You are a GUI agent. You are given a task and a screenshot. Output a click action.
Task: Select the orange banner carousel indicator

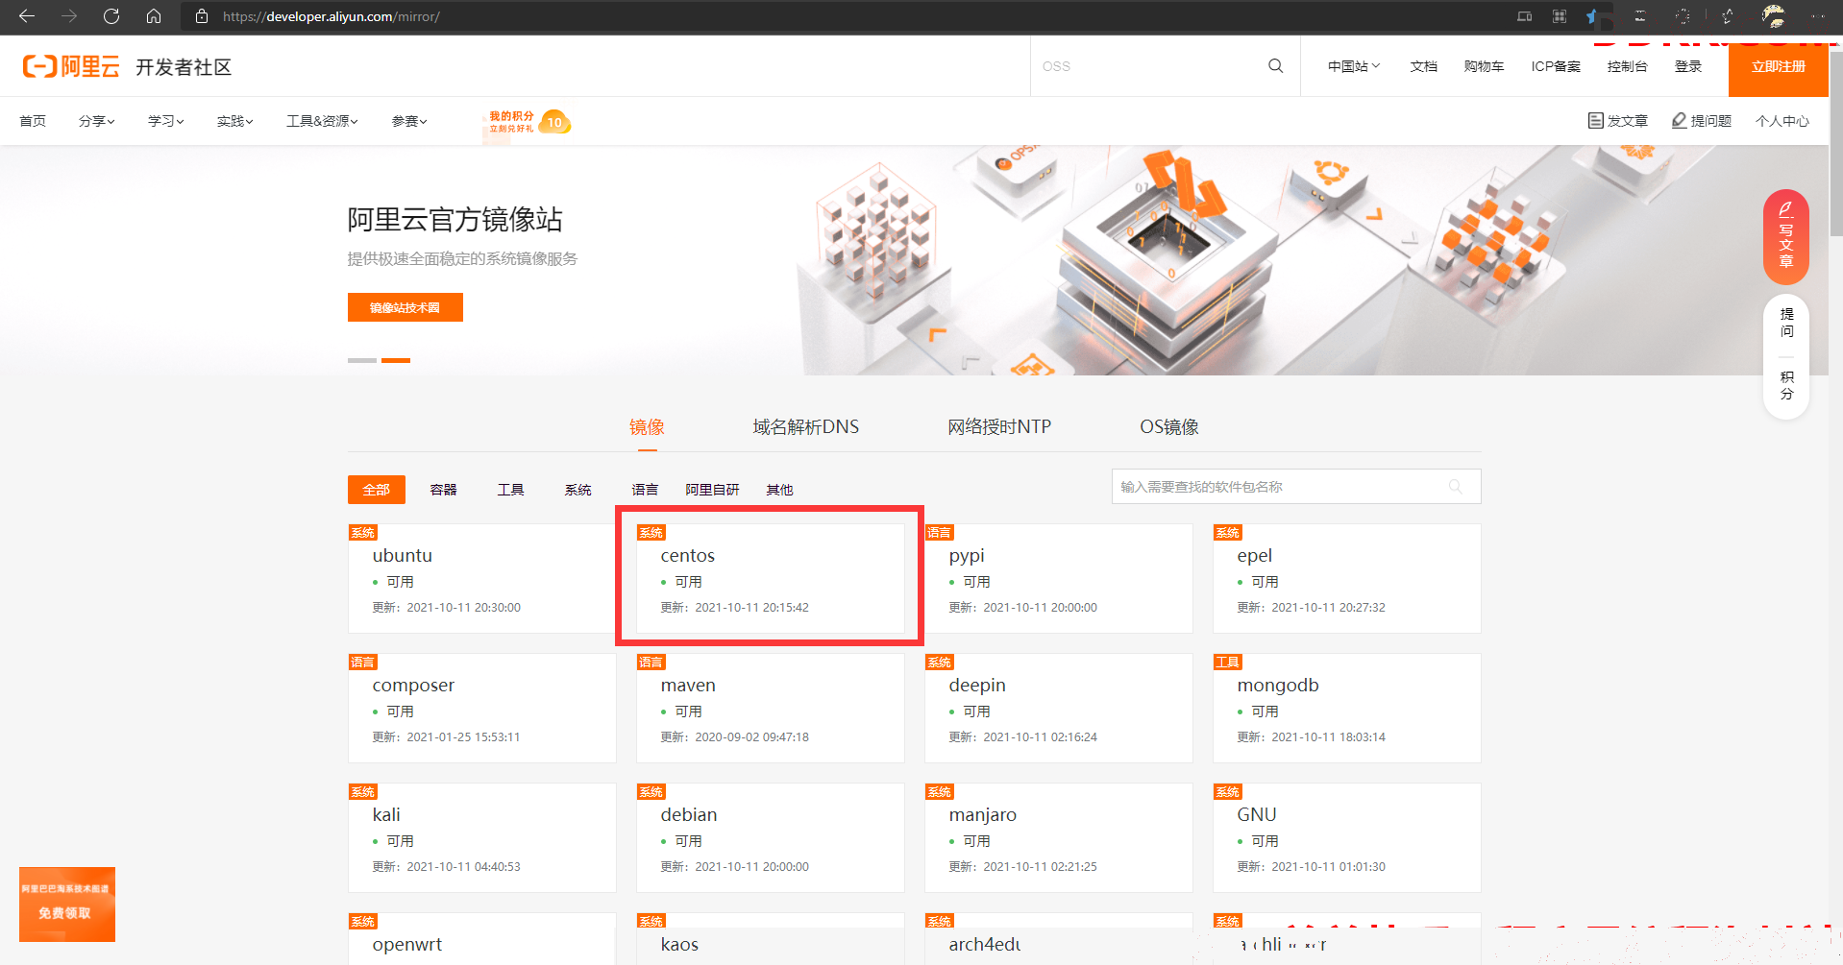pyautogui.click(x=396, y=360)
